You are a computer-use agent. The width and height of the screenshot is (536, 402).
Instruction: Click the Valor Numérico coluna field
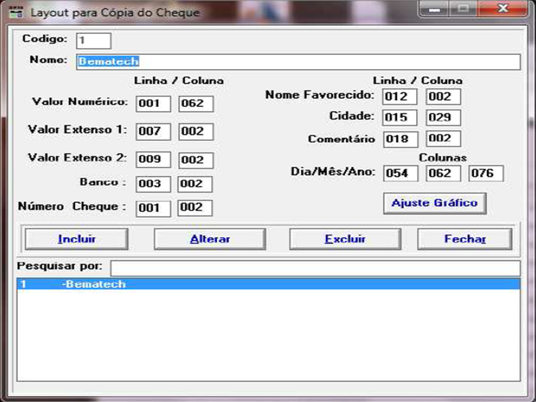[196, 104]
